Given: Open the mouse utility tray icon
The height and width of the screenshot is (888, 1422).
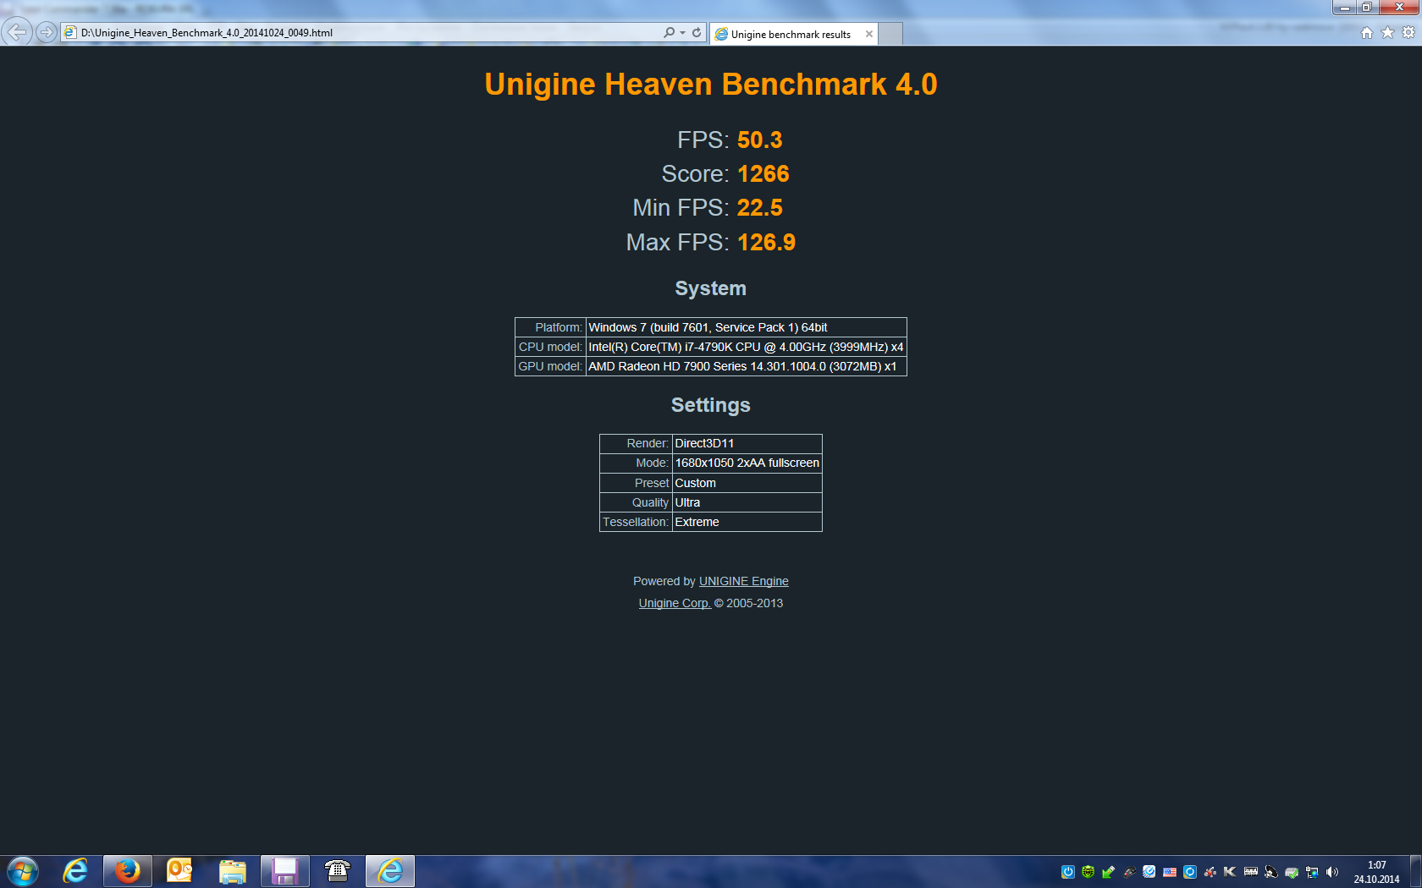Looking at the screenshot, I should [x=1129, y=872].
